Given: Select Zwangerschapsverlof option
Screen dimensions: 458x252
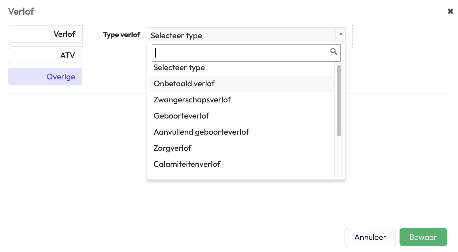Looking at the screenshot, I should [x=192, y=100].
